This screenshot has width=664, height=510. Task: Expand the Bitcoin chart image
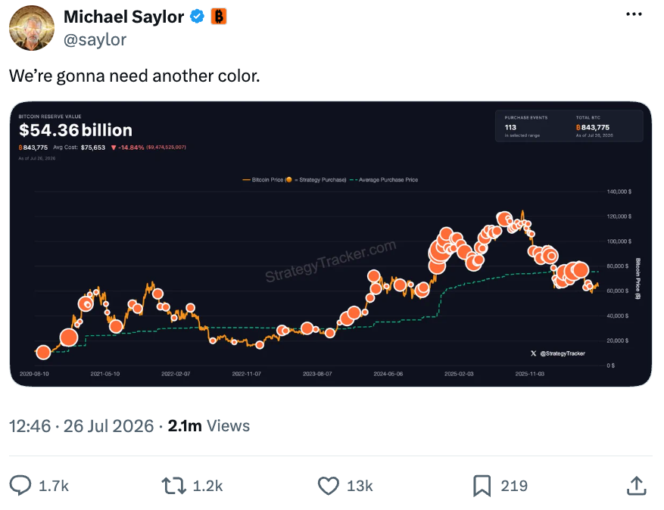point(331,244)
